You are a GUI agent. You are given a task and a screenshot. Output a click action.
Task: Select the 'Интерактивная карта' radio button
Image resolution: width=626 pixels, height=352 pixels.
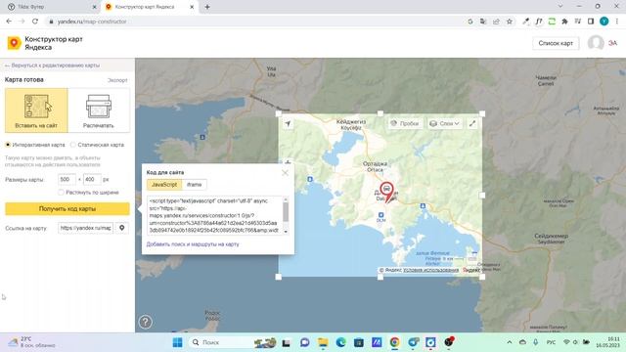[8, 145]
